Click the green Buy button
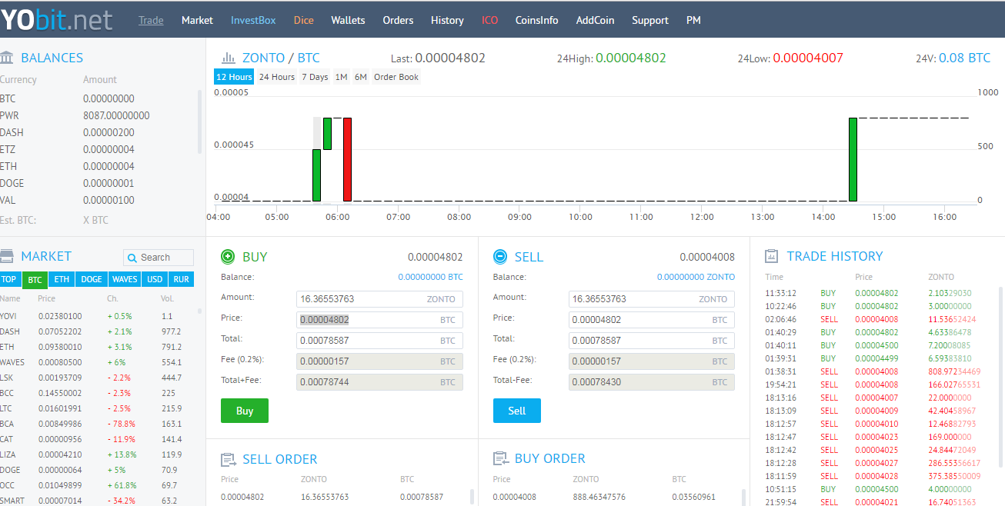Viewport: 1005px width, 506px height. (245, 411)
